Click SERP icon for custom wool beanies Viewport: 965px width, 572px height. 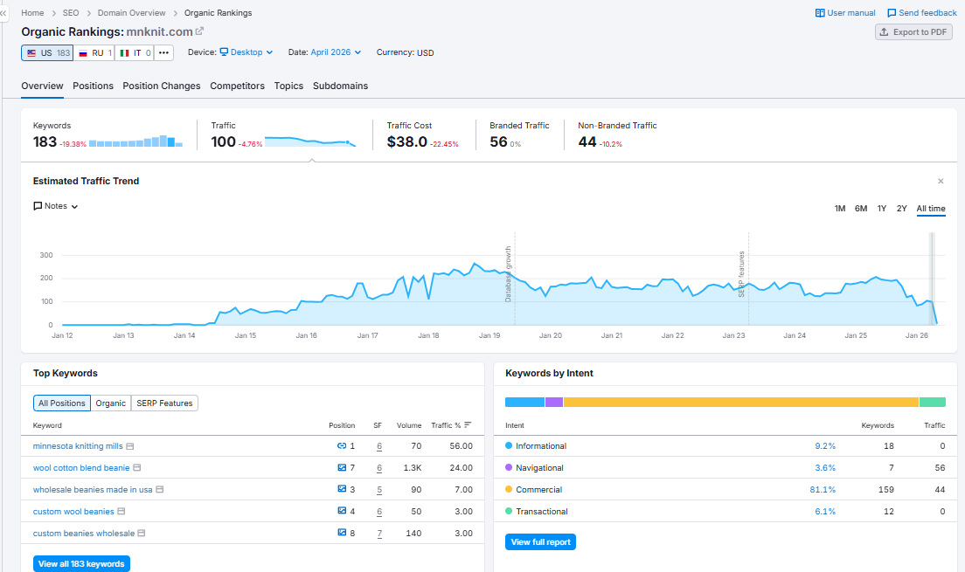121,512
